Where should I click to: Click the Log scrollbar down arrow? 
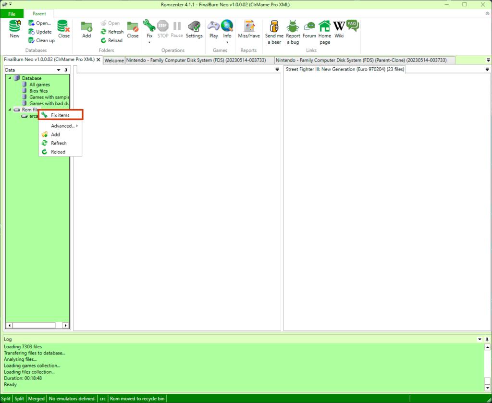(x=487, y=388)
